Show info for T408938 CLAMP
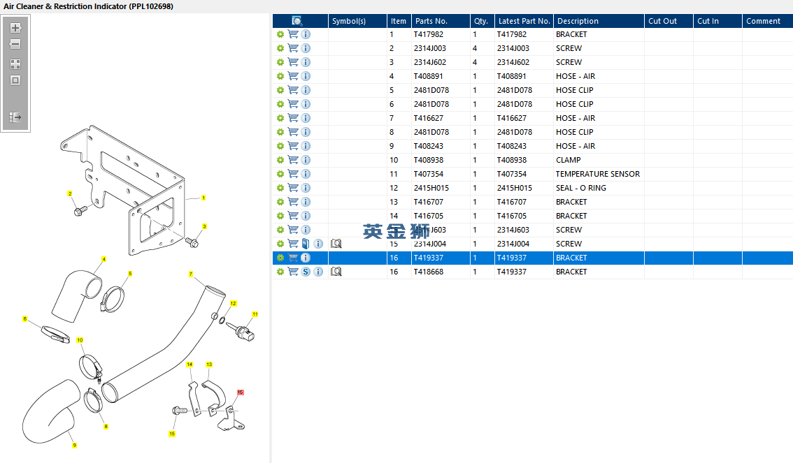Screen dimensions: 793x463 coord(306,159)
